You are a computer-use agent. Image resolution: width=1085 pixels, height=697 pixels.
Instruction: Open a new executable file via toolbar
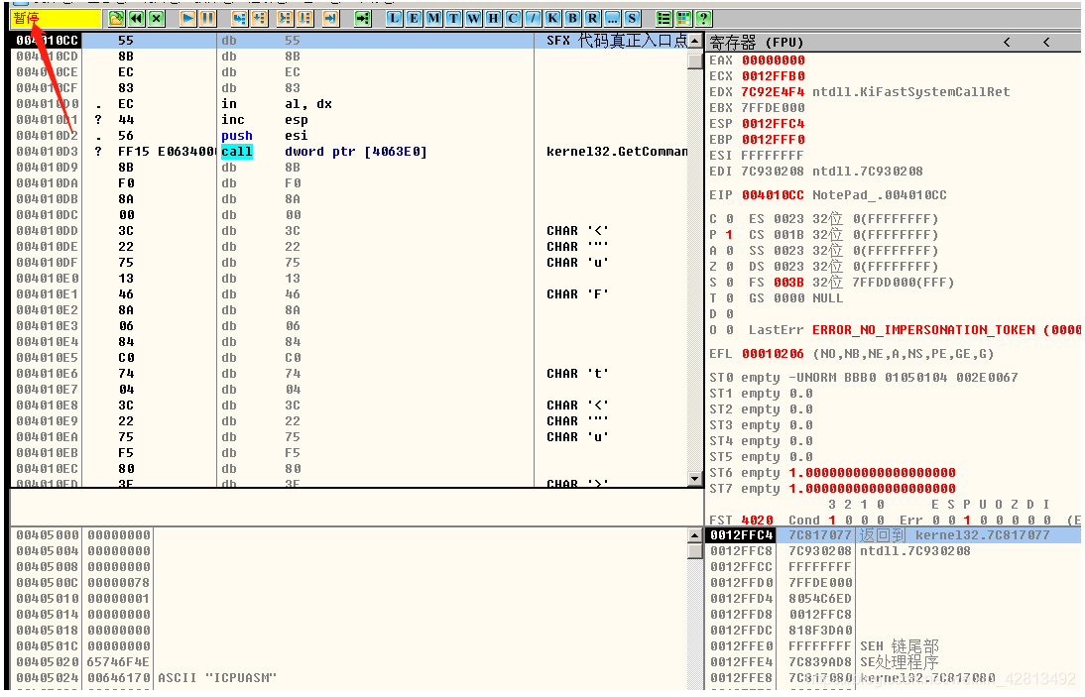[116, 19]
